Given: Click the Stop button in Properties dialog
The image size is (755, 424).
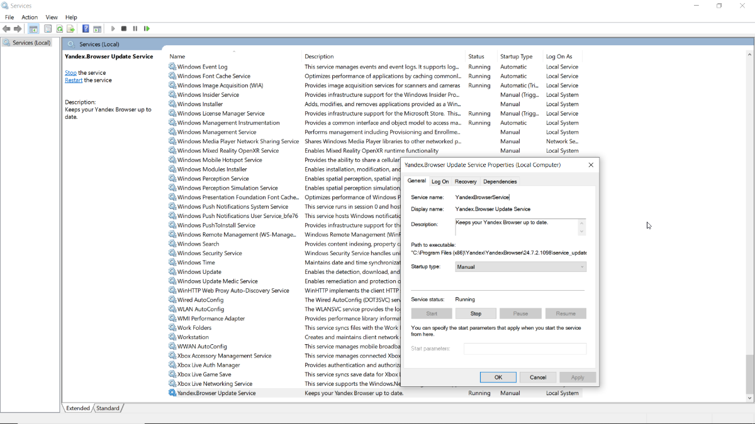Looking at the screenshot, I should tap(476, 313).
